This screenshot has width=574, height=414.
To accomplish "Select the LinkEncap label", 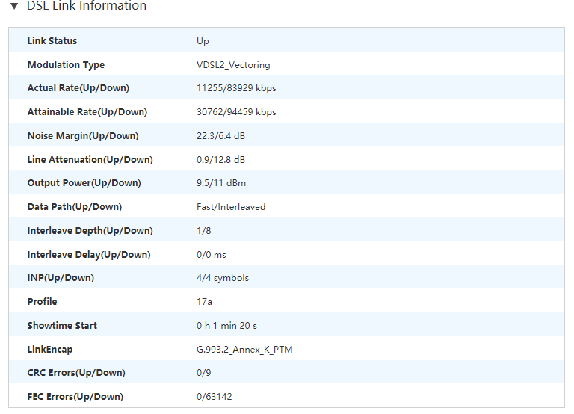I will 50,350.
